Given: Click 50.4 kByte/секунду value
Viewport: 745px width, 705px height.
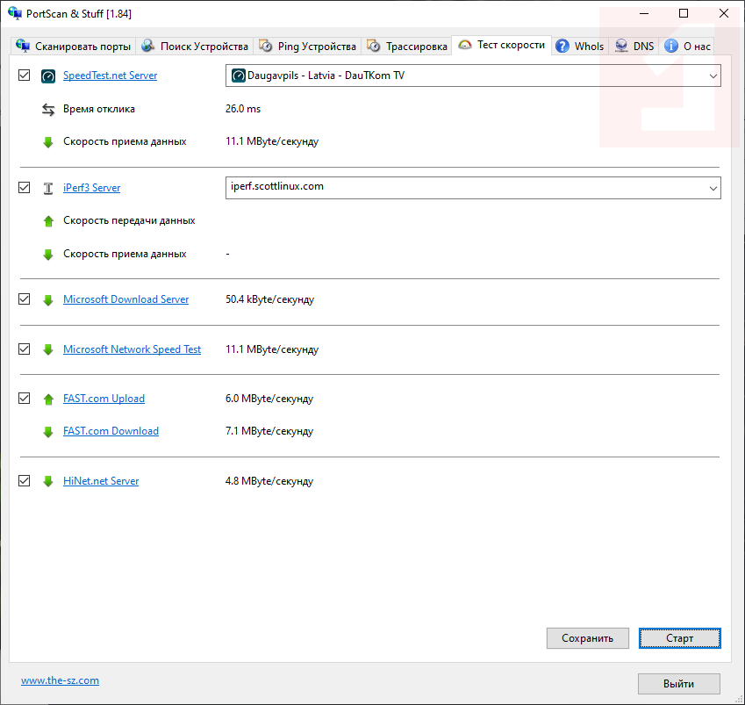Looking at the screenshot, I should (x=269, y=299).
